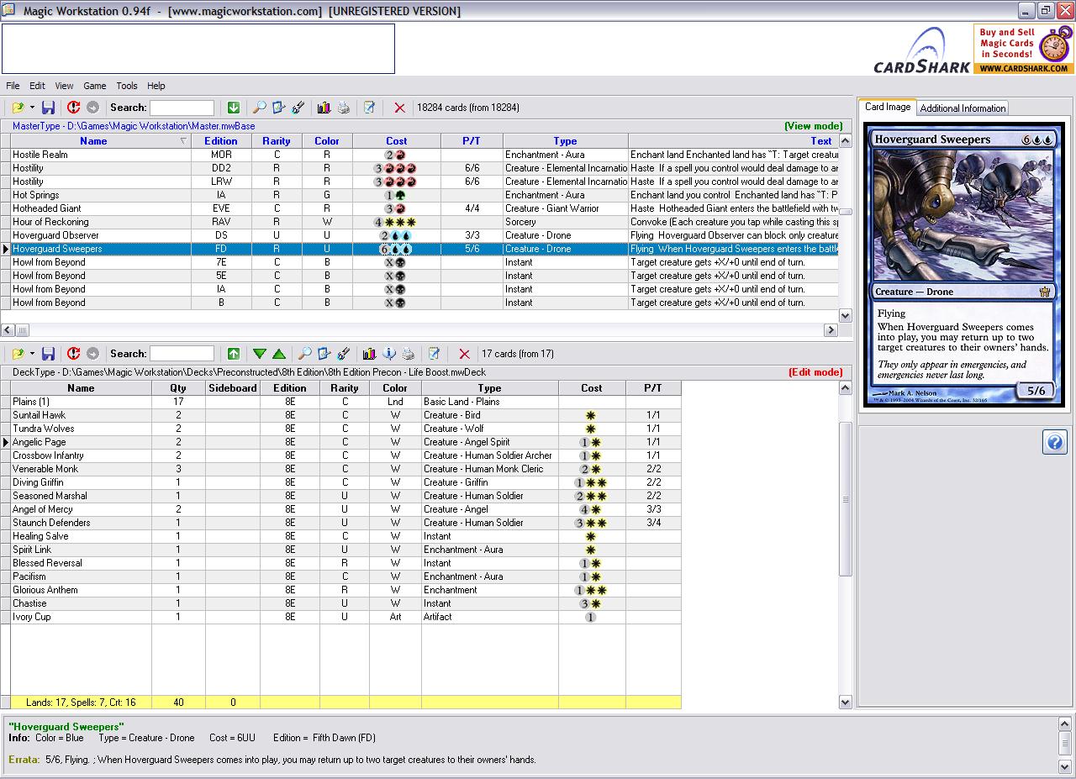This screenshot has width=1076, height=779.
Task: Expand the deck open-file dropdown arrow
Action: coord(32,354)
